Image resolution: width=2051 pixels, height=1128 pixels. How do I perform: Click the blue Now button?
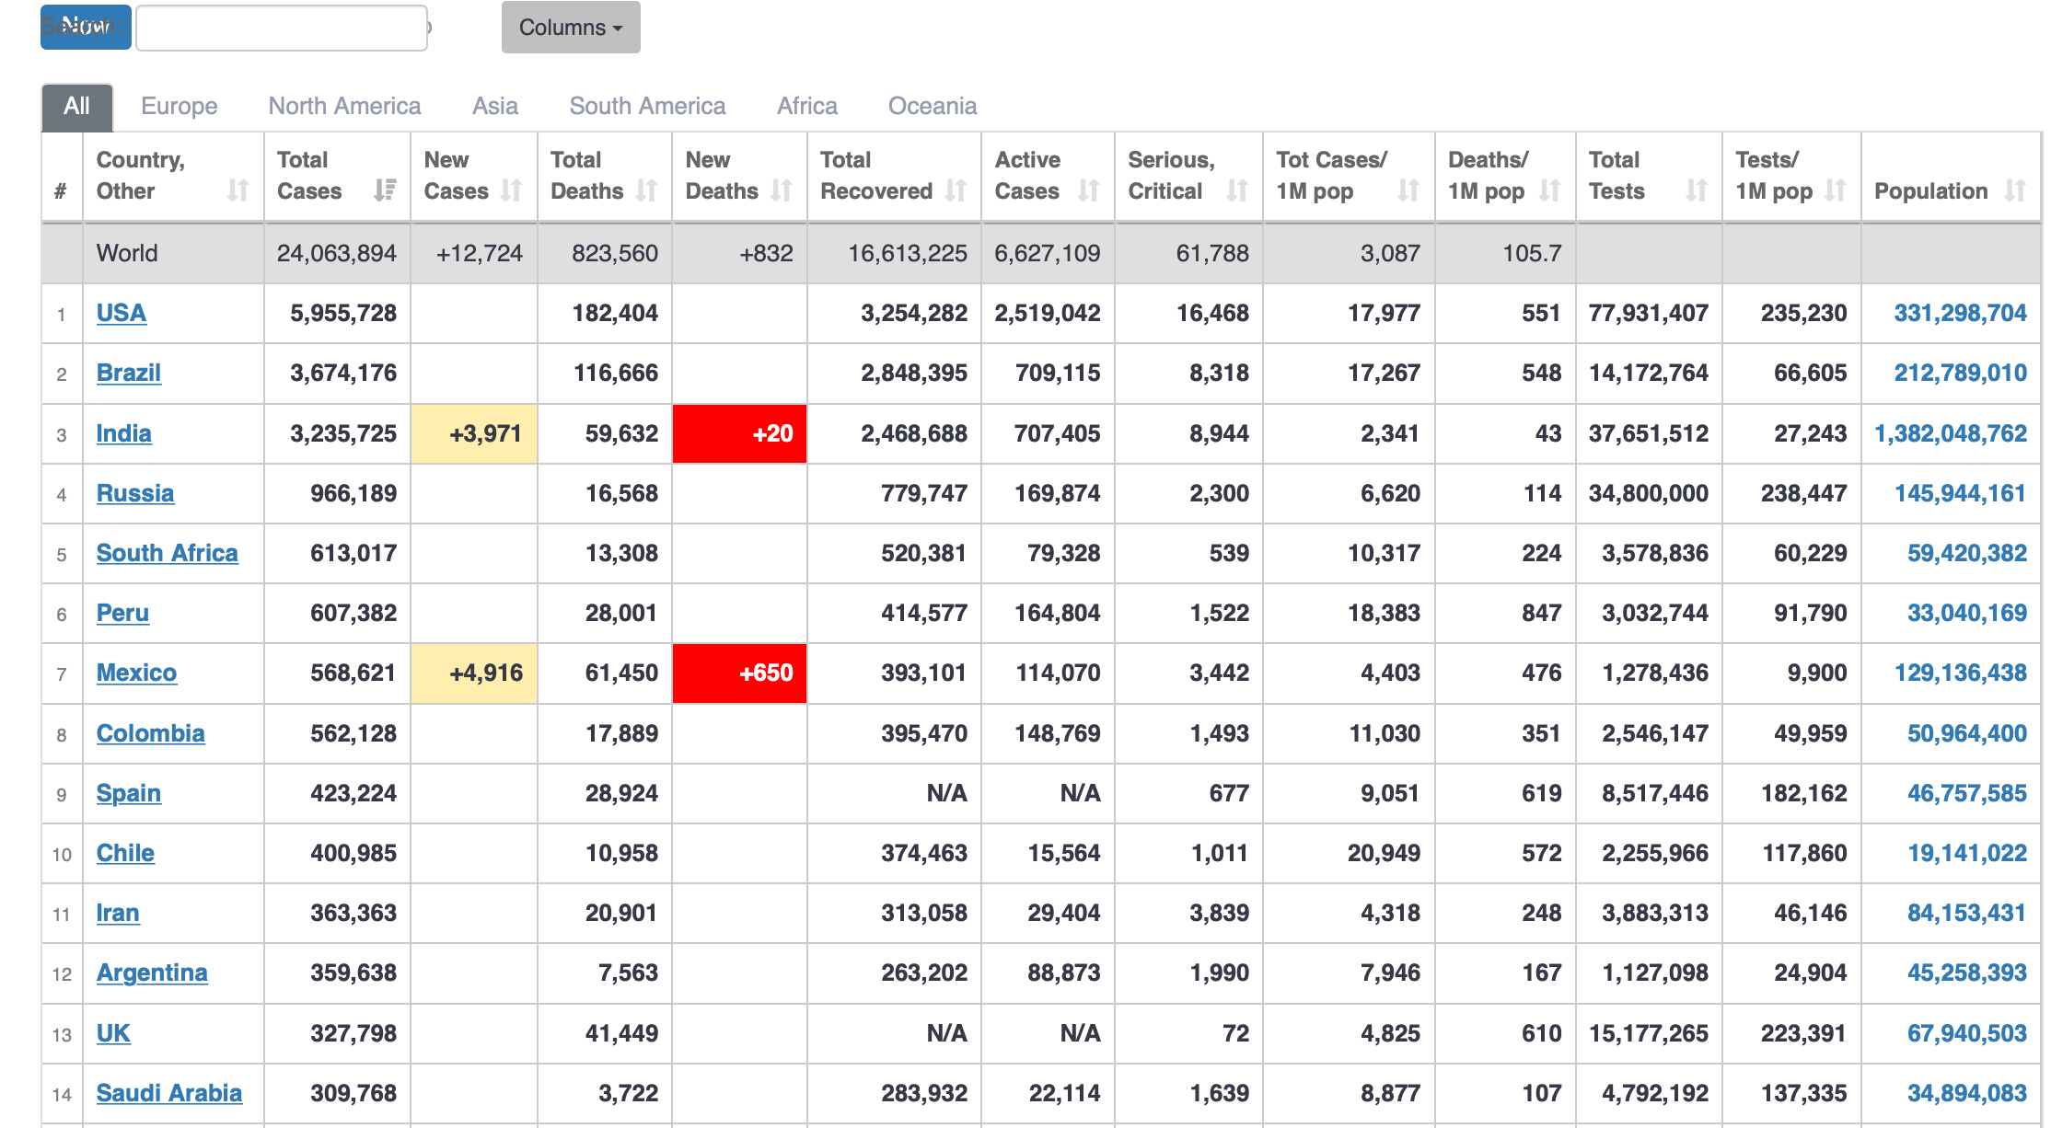pos(86,28)
